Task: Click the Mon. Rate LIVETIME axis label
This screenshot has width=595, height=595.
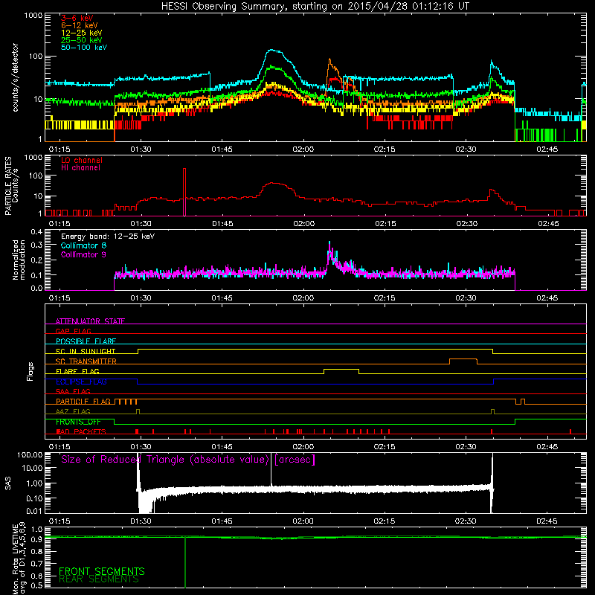Action: (19, 559)
